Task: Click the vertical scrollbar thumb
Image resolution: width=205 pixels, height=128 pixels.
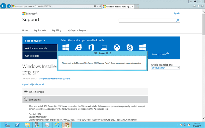Action: [203, 25]
